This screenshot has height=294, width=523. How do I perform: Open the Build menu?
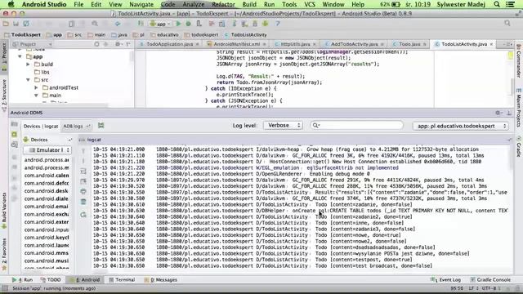249,4
